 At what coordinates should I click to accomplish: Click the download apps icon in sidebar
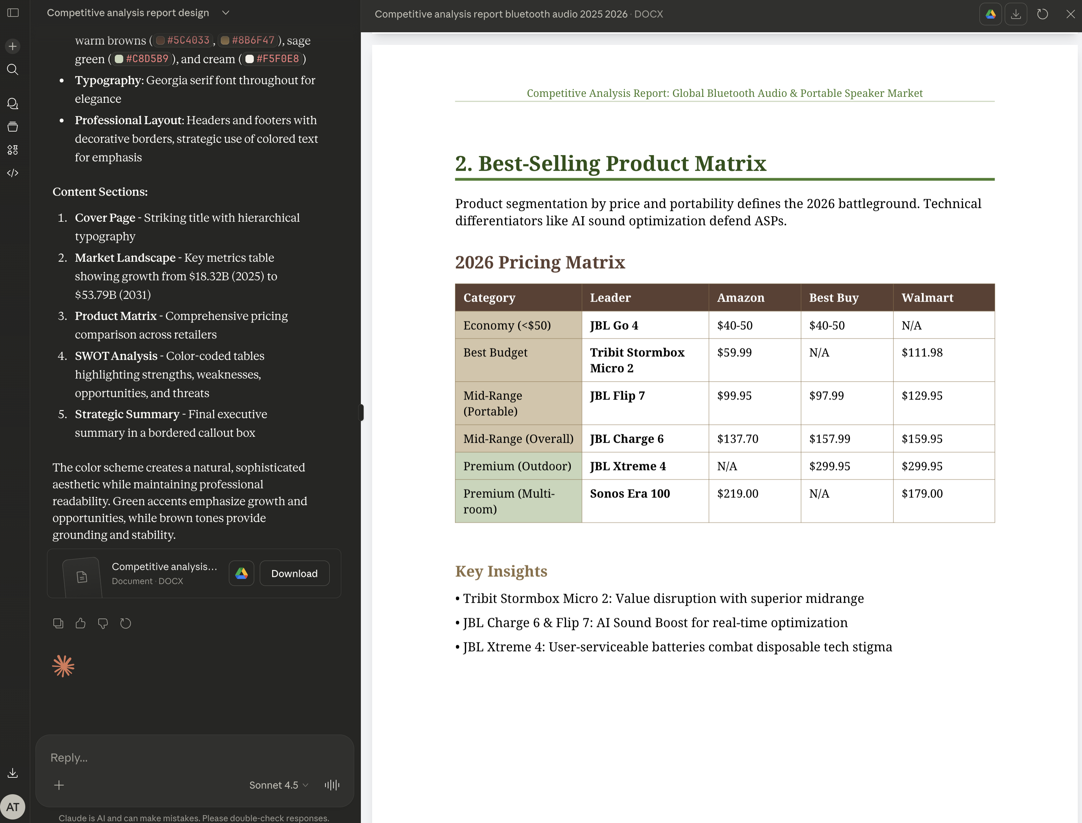[x=13, y=773]
